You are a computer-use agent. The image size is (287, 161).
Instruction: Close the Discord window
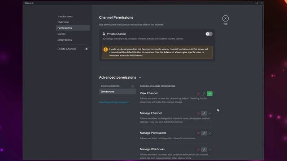click(261, 3)
